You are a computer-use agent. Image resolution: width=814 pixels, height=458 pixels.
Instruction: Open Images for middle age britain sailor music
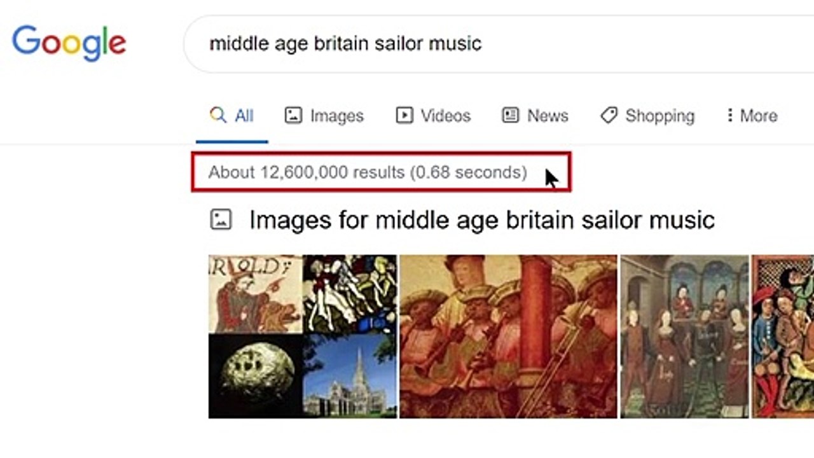click(481, 220)
